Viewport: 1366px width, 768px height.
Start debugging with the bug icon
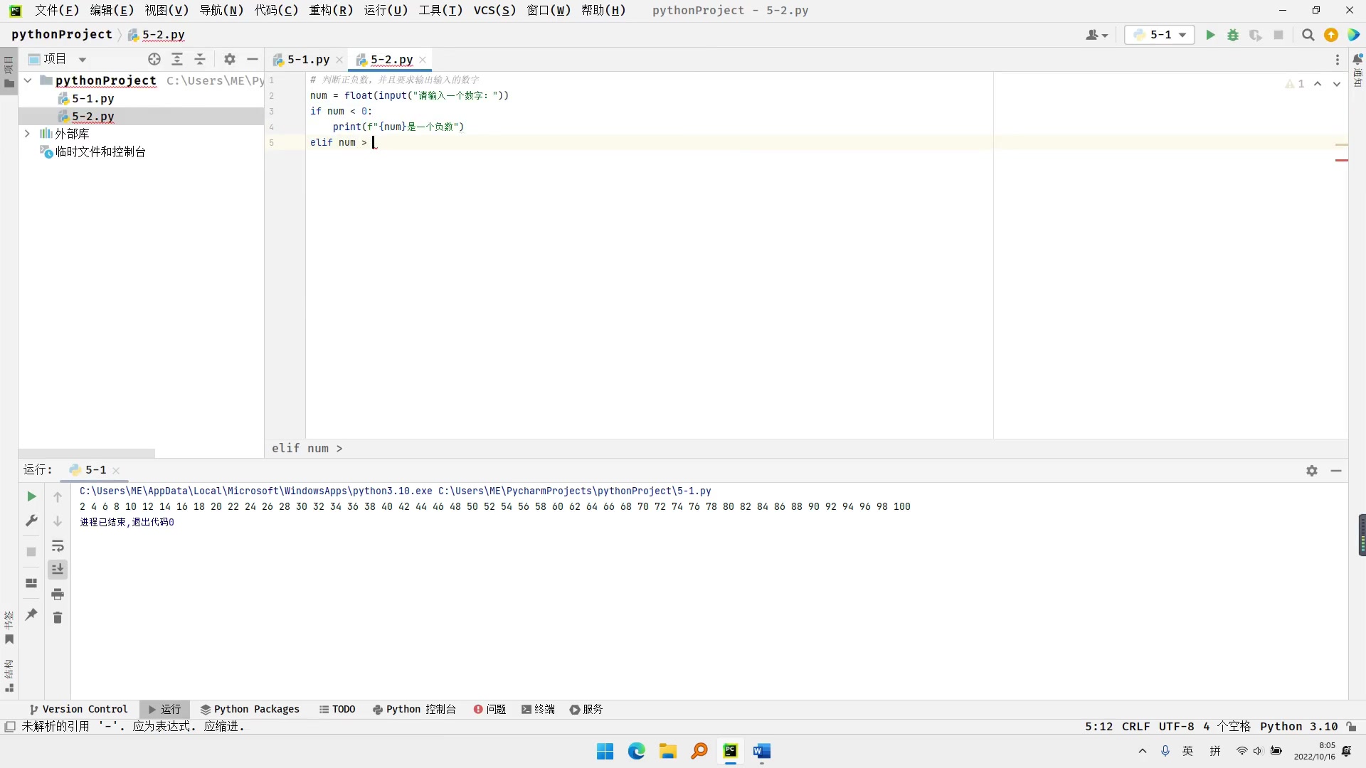click(x=1233, y=35)
